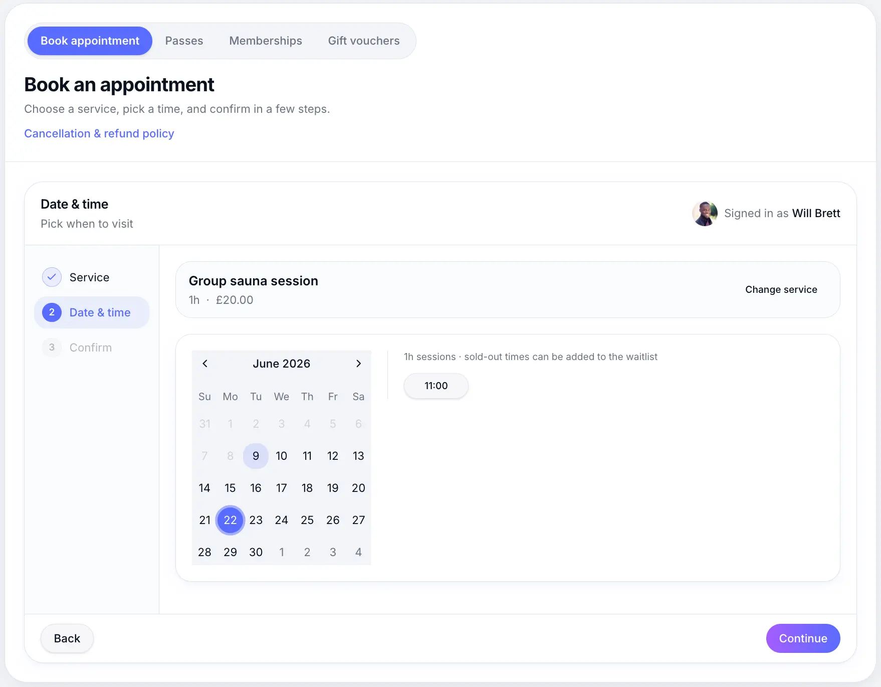Select June 9 in calendar

tap(256, 456)
